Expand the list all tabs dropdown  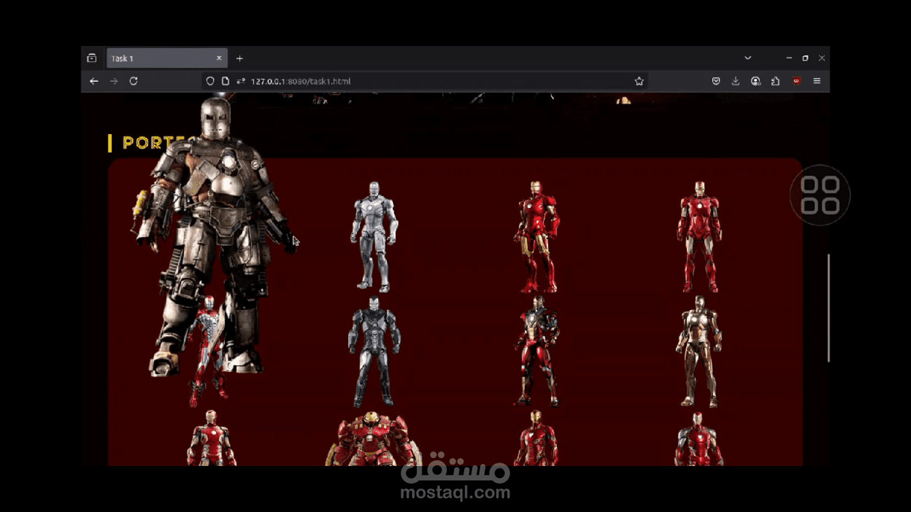(x=748, y=58)
